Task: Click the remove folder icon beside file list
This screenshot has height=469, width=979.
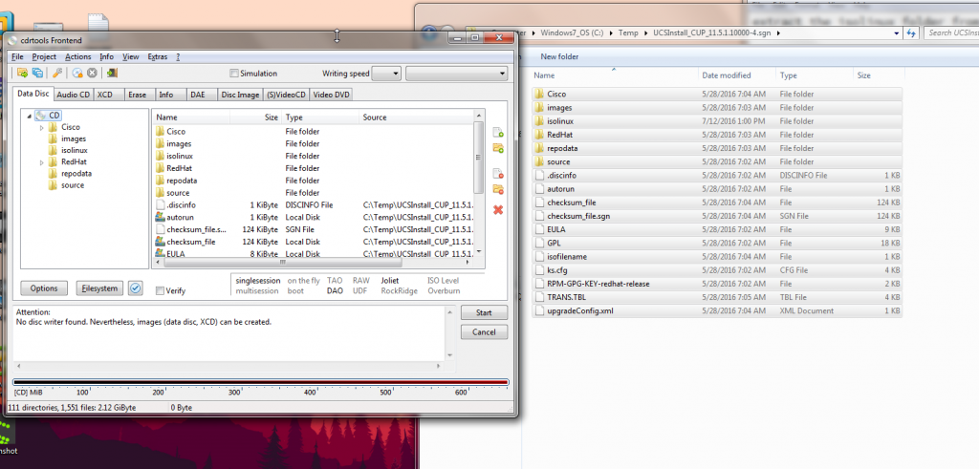Action: [497, 189]
